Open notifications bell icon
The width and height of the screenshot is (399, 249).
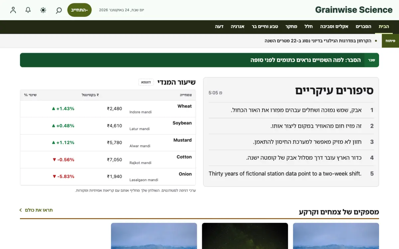[28, 10]
